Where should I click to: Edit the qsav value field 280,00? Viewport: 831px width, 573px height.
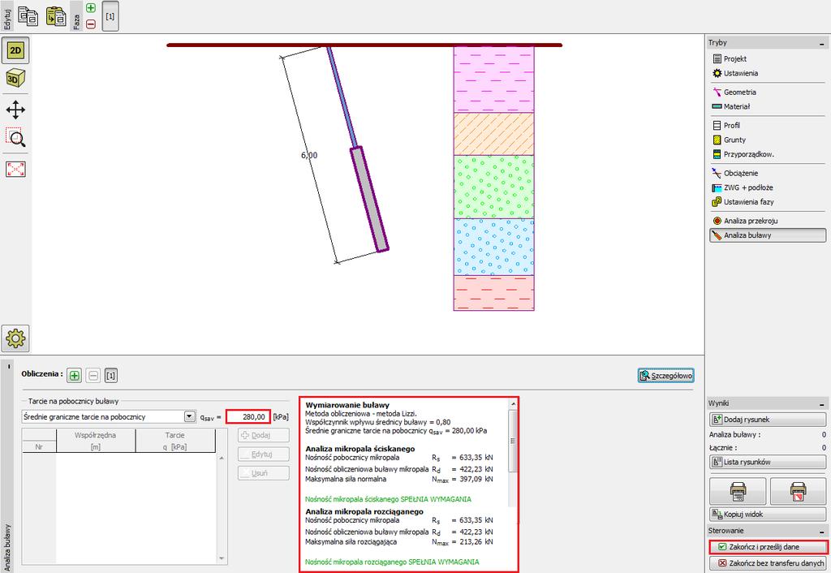click(x=248, y=416)
